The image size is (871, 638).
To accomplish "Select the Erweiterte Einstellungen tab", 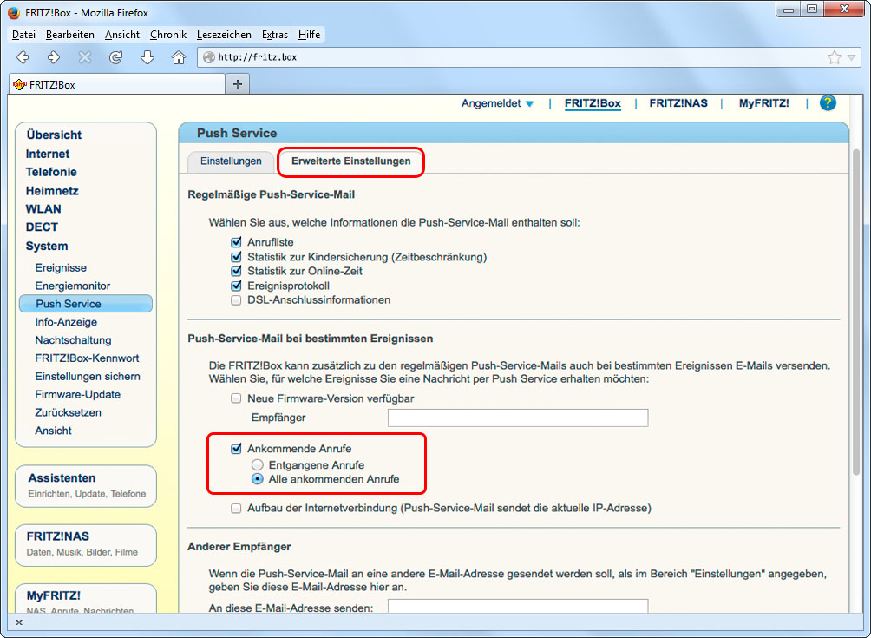I will coord(351,161).
